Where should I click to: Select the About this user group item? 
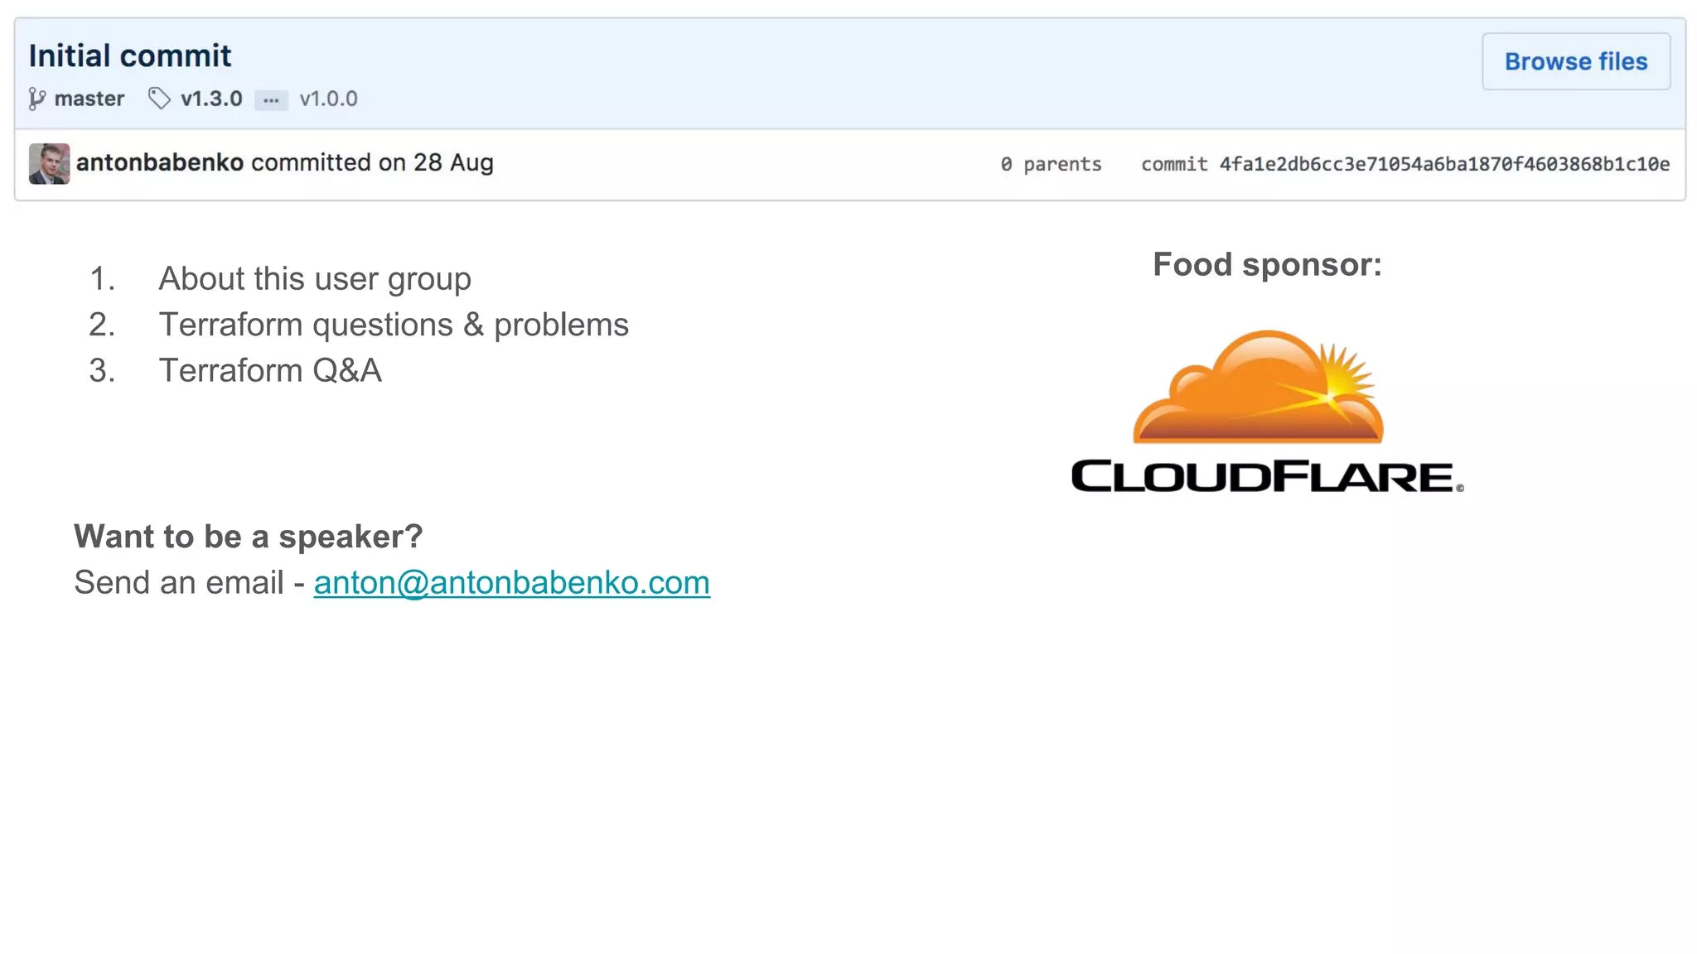tap(315, 279)
